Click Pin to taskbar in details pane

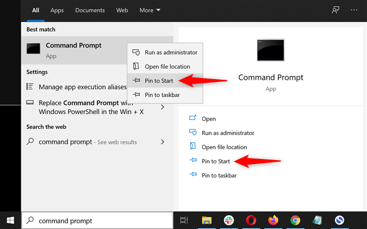(x=219, y=175)
